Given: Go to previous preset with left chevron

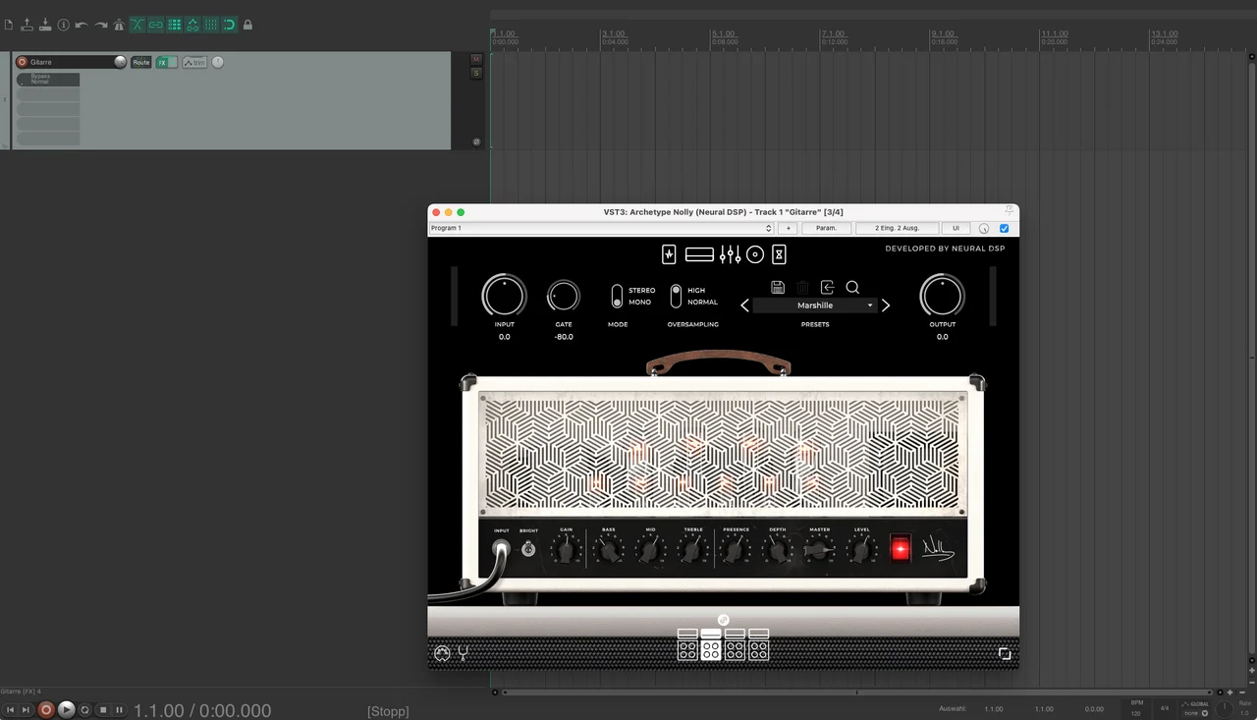Looking at the screenshot, I should click(744, 305).
